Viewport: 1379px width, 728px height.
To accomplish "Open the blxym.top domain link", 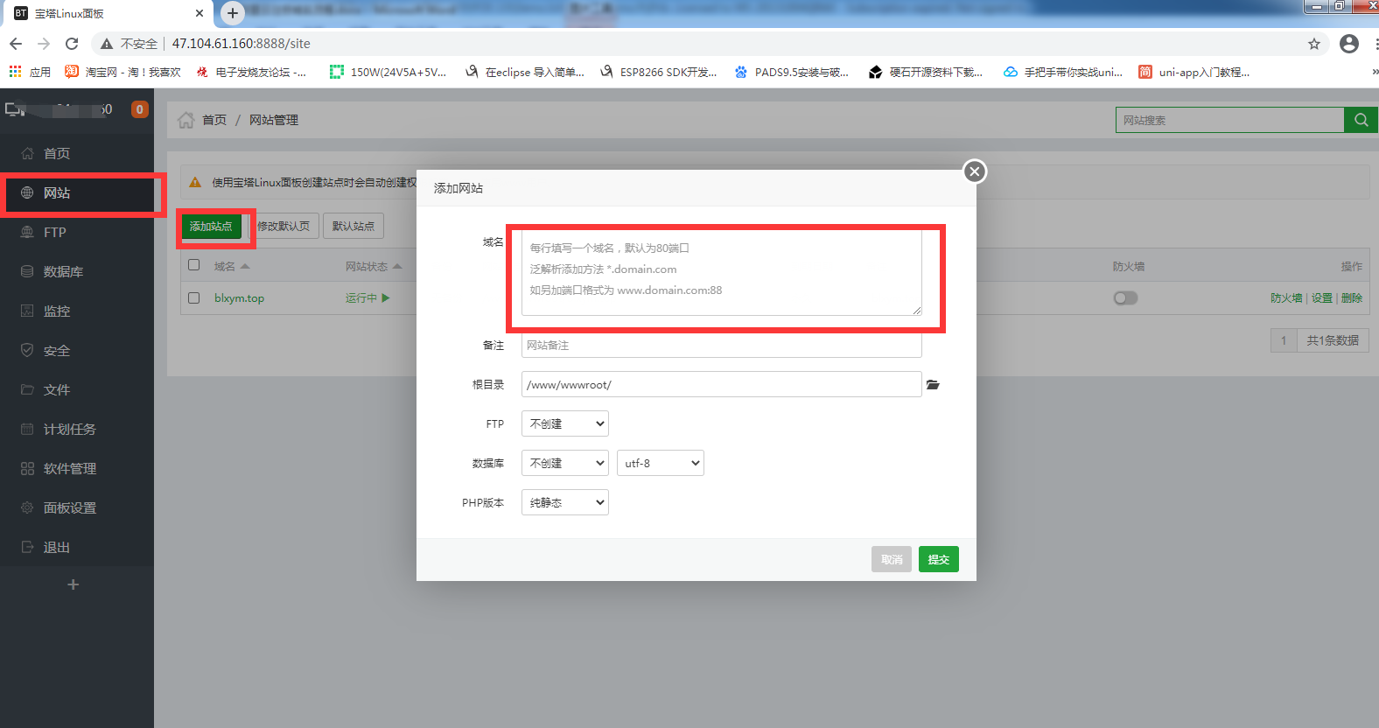I will click(239, 298).
